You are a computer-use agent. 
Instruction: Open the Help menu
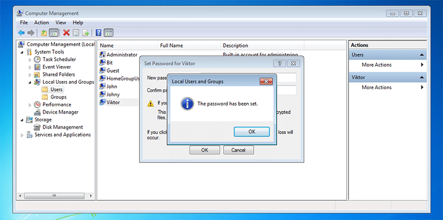click(78, 23)
